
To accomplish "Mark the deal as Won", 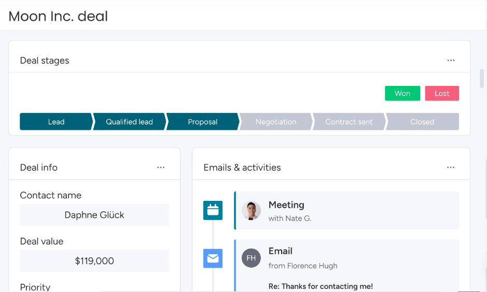I will coord(402,93).
